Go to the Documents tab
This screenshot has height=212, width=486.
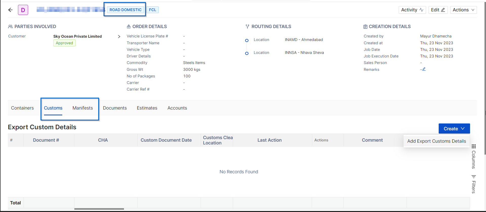115,108
